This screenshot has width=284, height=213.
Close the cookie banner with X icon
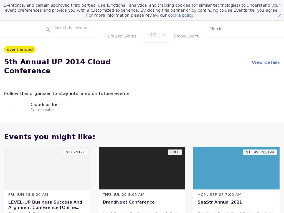pyautogui.click(x=280, y=16)
